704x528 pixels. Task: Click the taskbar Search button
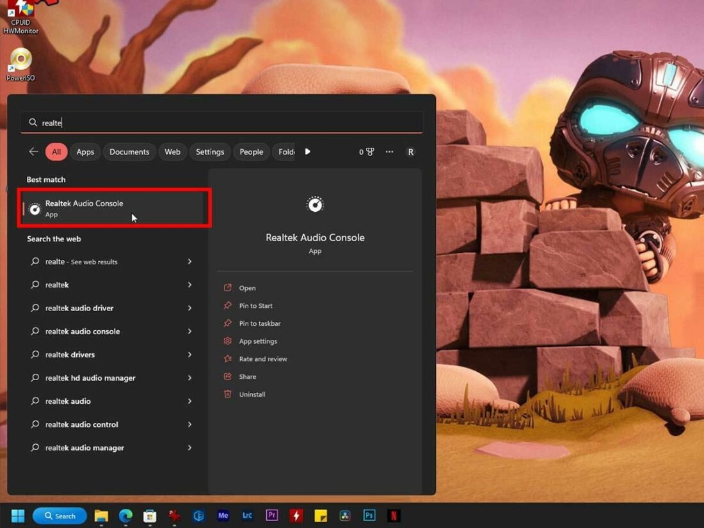click(x=60, y=516)
